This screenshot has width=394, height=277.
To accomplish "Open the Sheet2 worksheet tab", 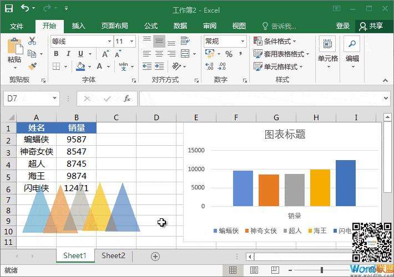I will tap(113, 255).
